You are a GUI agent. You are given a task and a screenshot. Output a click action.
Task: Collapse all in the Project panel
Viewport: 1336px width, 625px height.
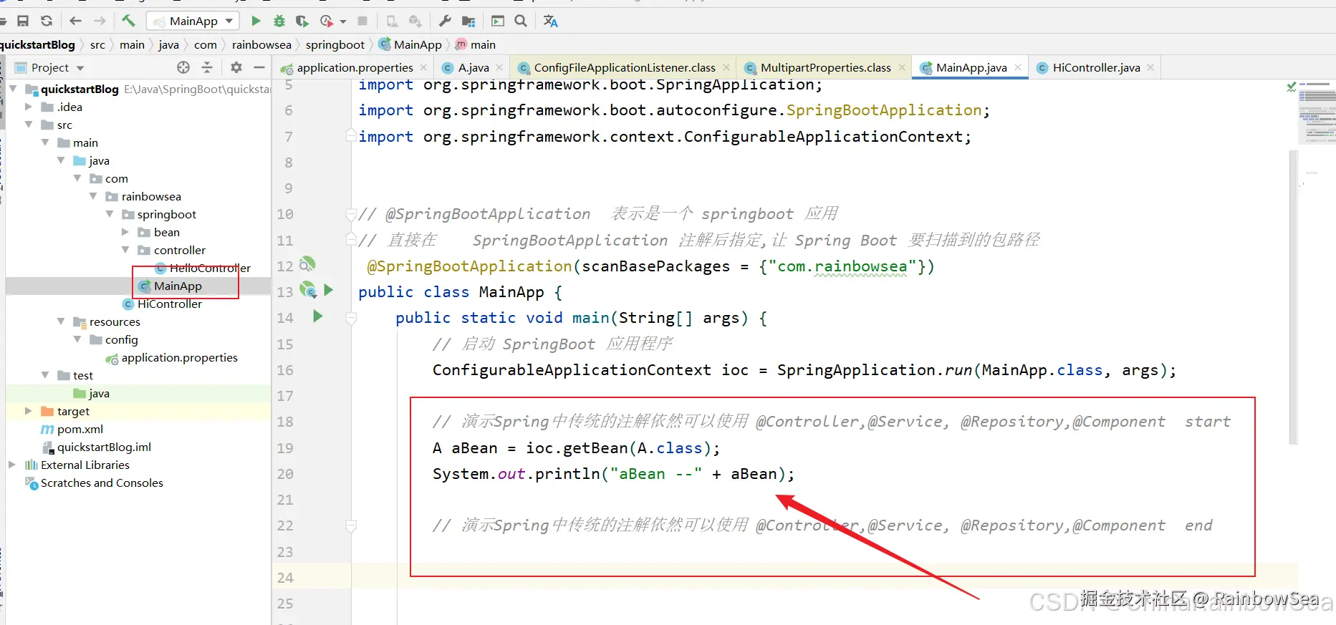coord(207,67)
